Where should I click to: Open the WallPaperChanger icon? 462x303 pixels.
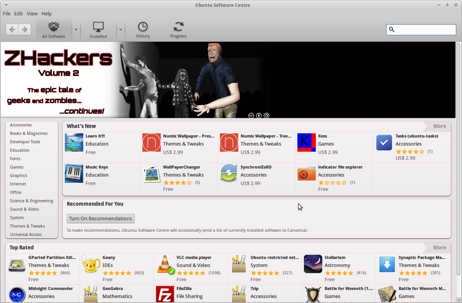click(x=152, y=174)
